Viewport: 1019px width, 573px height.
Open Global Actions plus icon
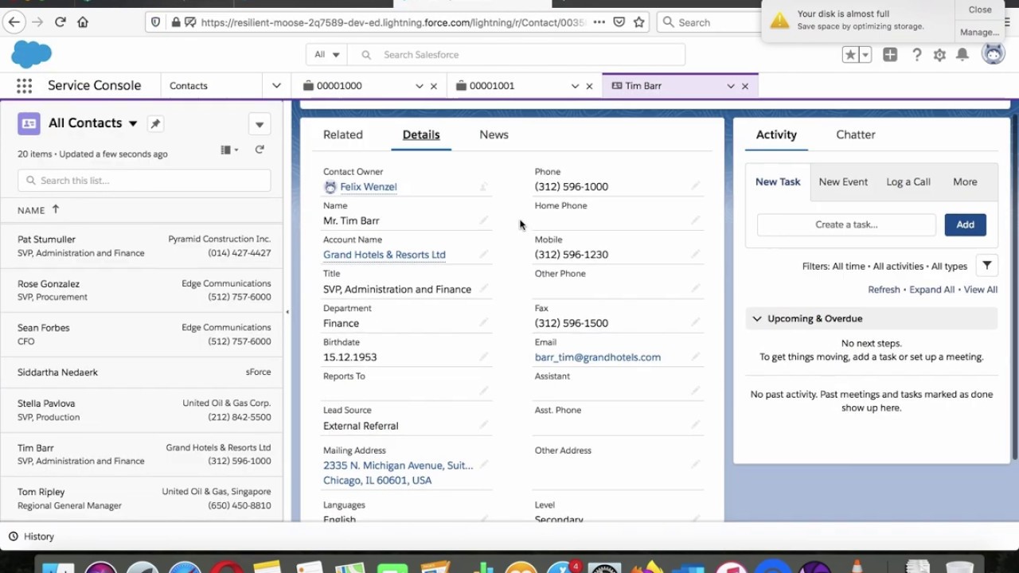890,54
